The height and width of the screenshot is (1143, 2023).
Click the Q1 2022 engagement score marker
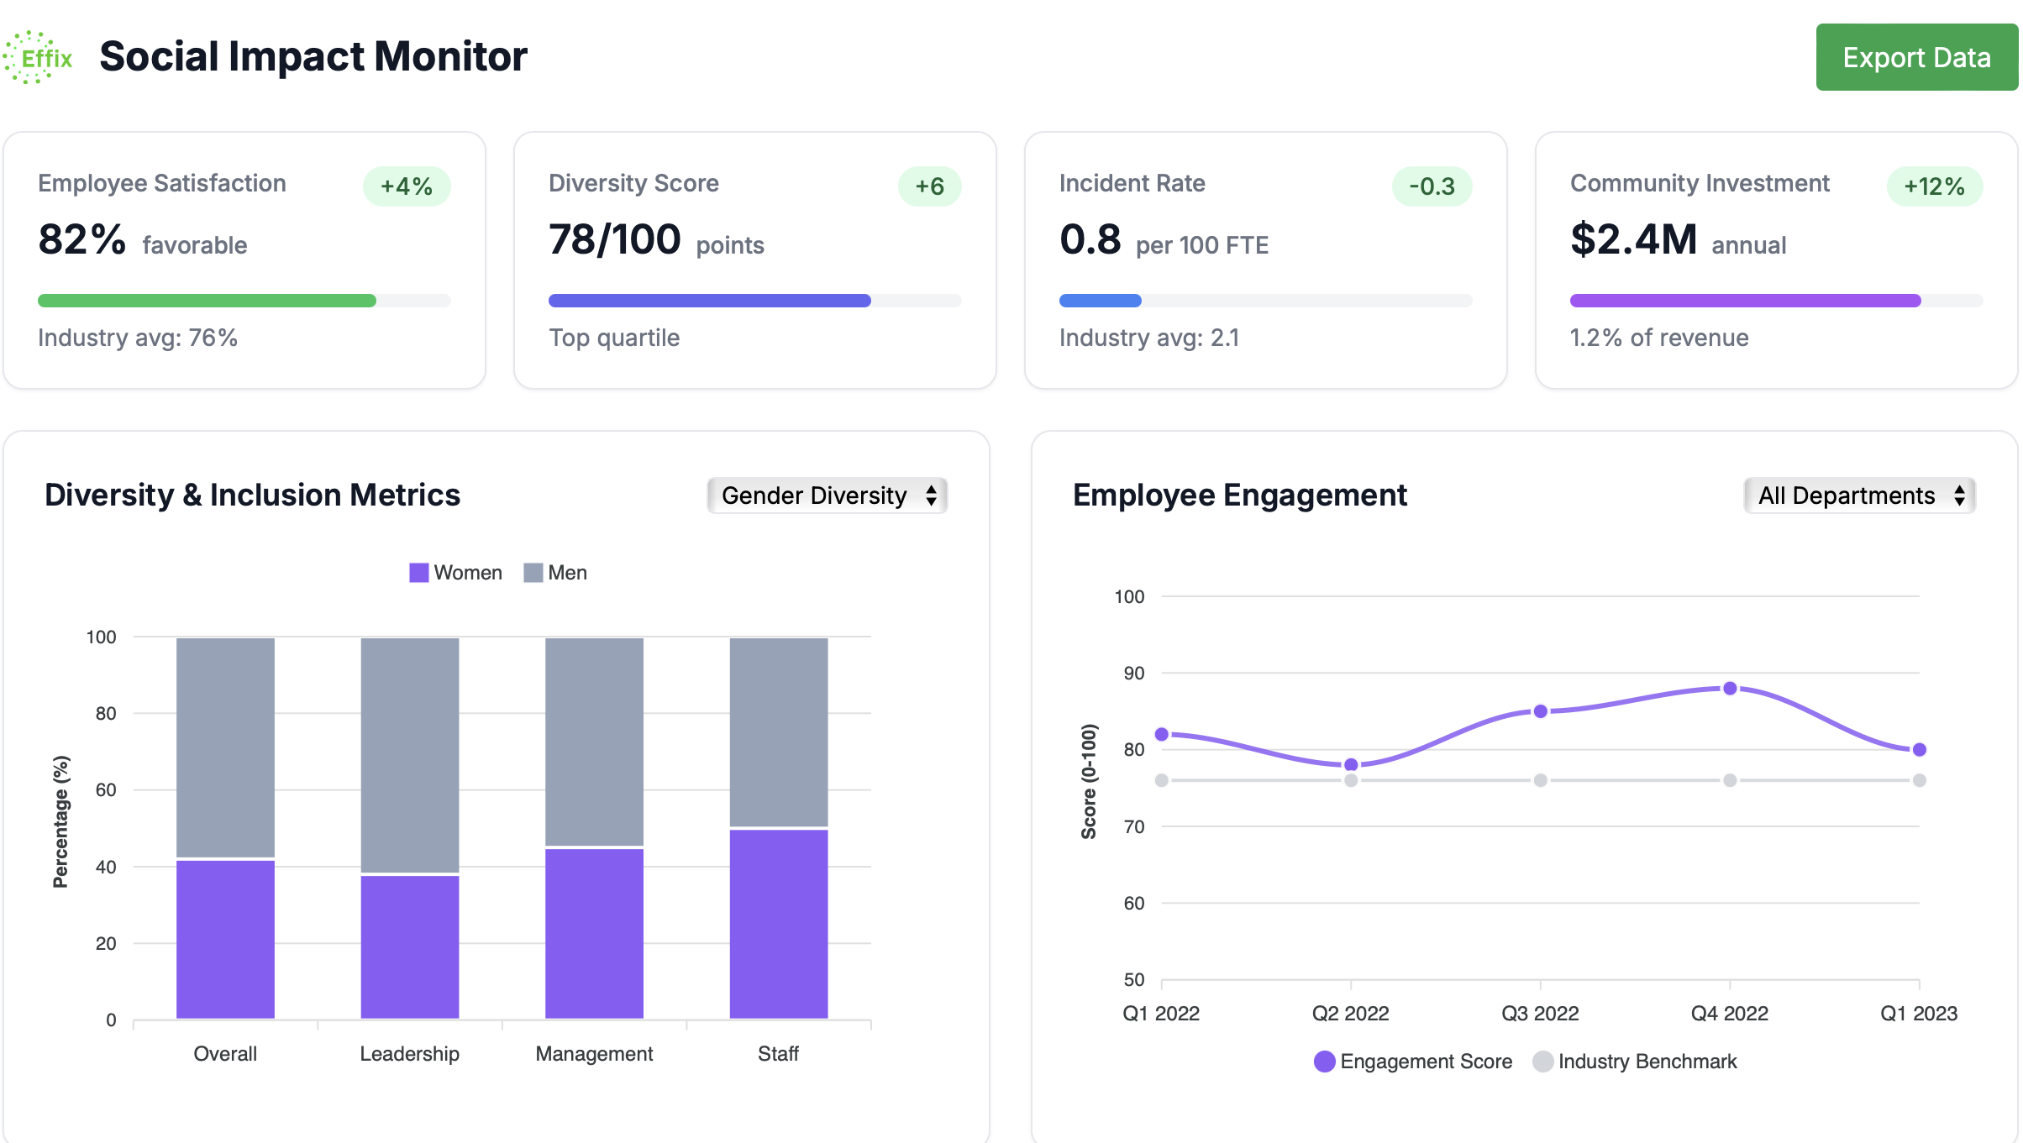[1161, 733]
